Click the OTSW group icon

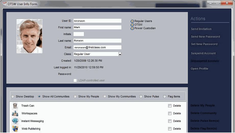(x=132, y=25)
